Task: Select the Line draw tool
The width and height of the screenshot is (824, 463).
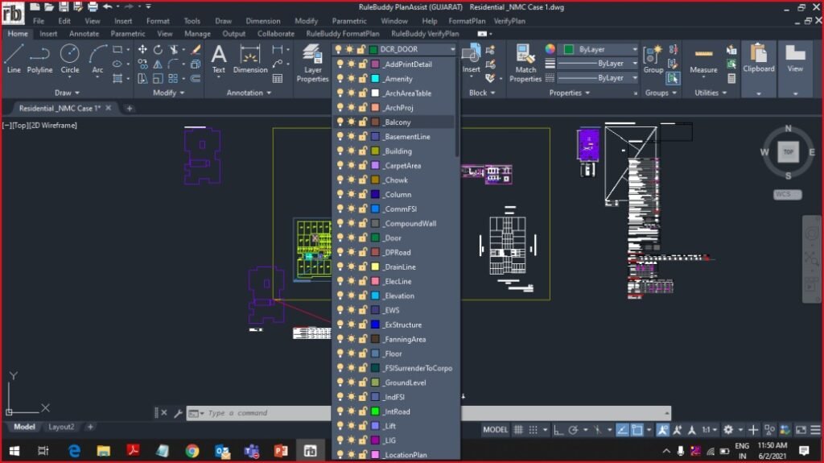Action: [14, 59]
